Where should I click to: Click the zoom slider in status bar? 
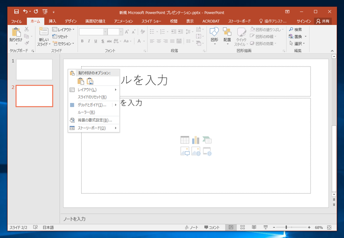286,227
